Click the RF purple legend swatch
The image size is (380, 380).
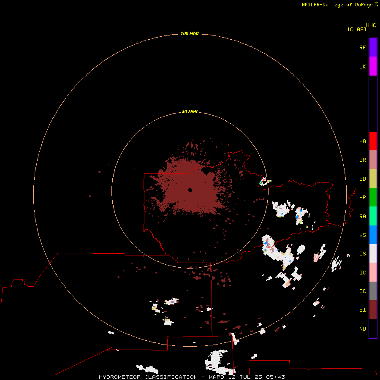coord(373,47)
